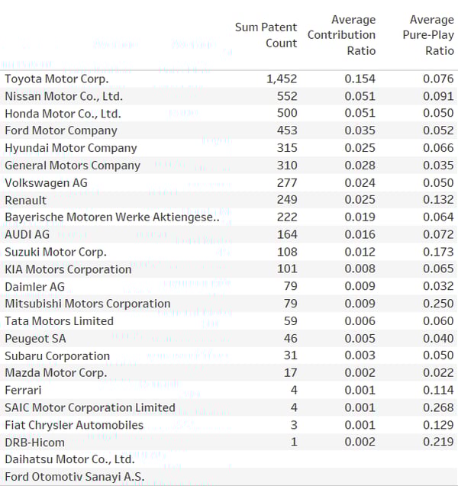Select the Daimler AG row label
Screen dimensions: 458x486
point(34,286)
